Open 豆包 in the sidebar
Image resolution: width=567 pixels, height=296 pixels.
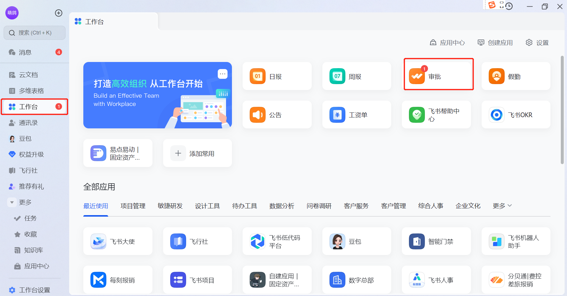click(x=35, y=139)
